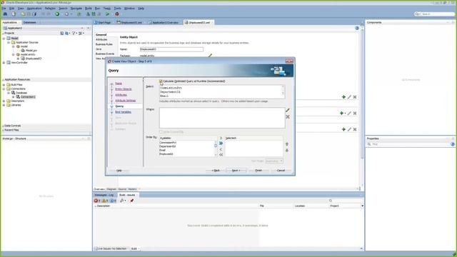The image size is (457, 257).
Task: Click the leftmost toolbar icon
Action: click(5, 14)
